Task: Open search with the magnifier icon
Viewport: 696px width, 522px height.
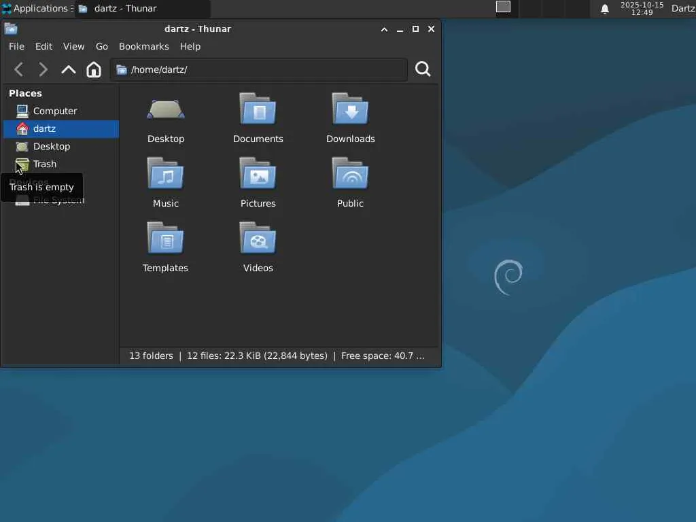Action: coord(423,69)
